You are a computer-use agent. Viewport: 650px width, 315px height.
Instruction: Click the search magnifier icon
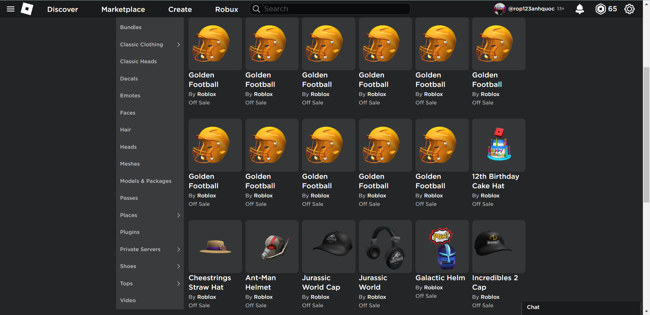click(x=257, y=9)
